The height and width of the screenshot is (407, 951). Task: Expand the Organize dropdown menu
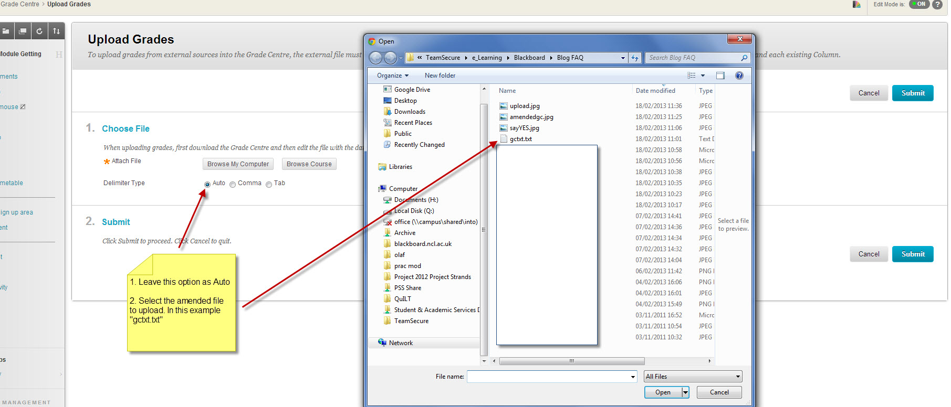coord(392,76)
